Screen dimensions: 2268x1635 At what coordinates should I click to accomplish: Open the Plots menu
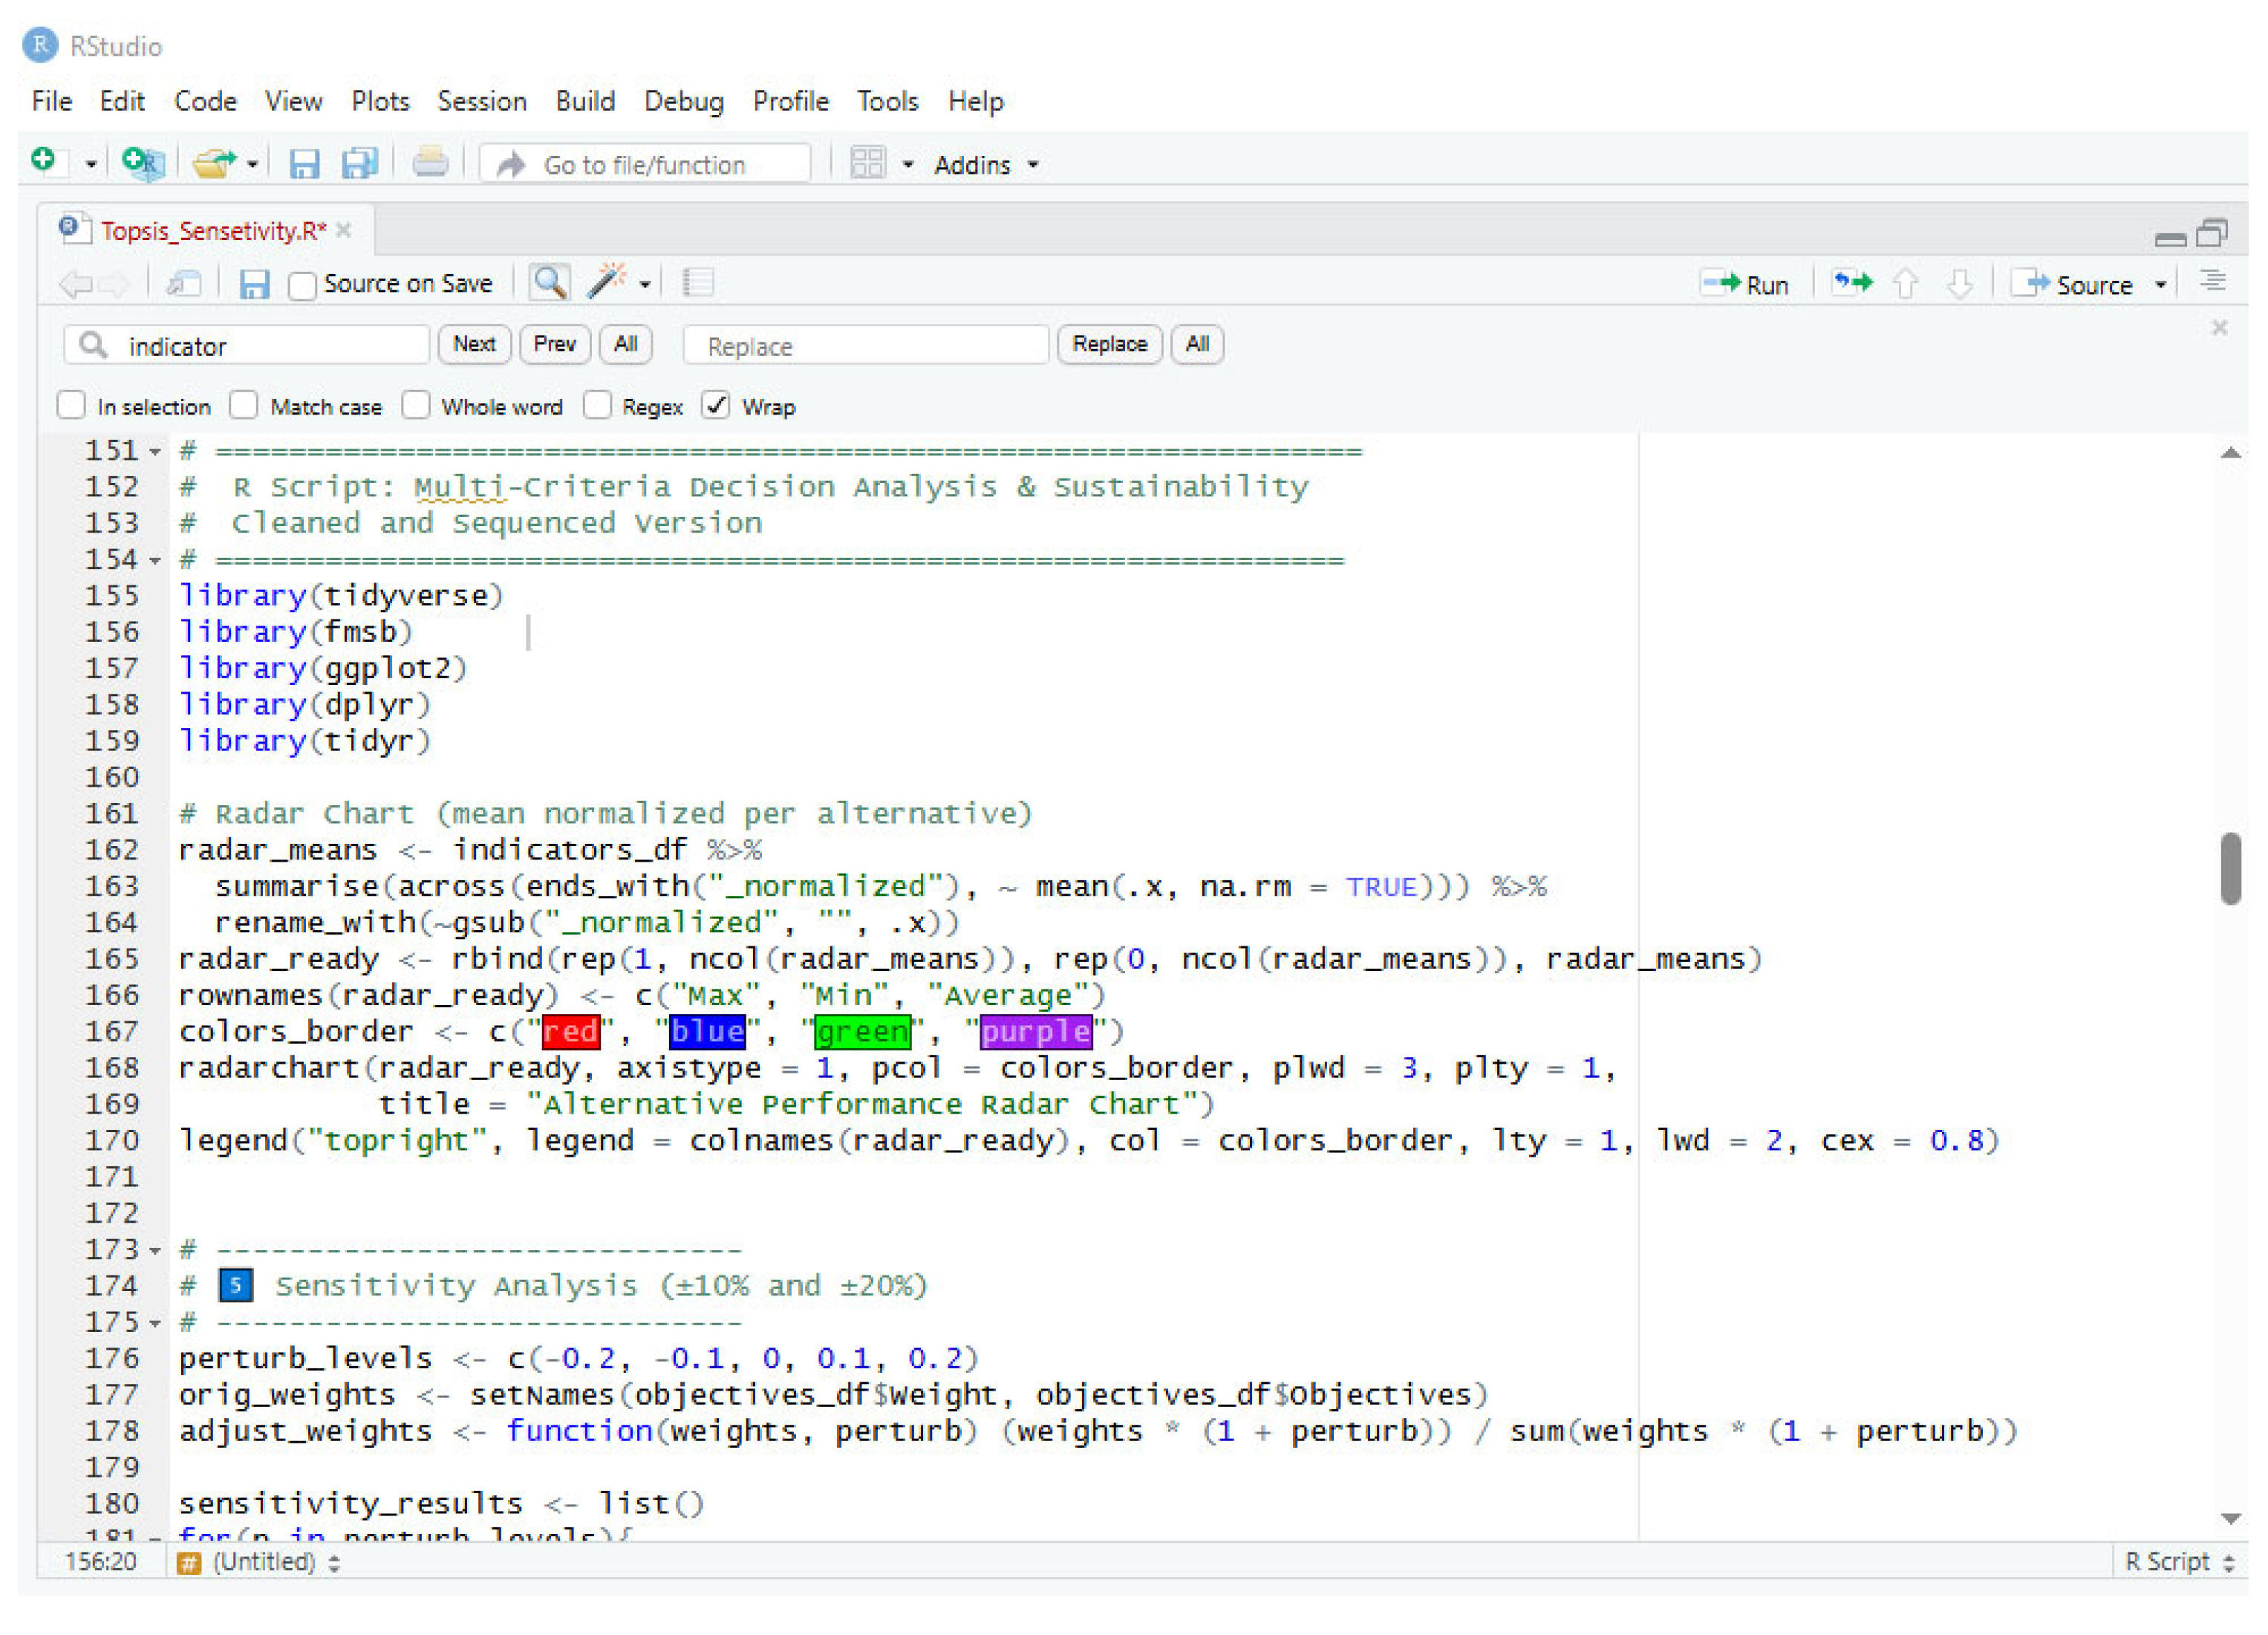coord(380,102)
